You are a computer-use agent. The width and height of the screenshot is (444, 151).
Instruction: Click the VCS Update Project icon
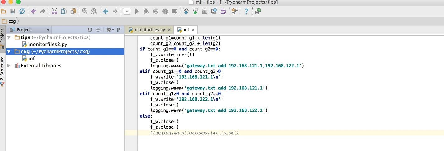[x=186, y=11]
